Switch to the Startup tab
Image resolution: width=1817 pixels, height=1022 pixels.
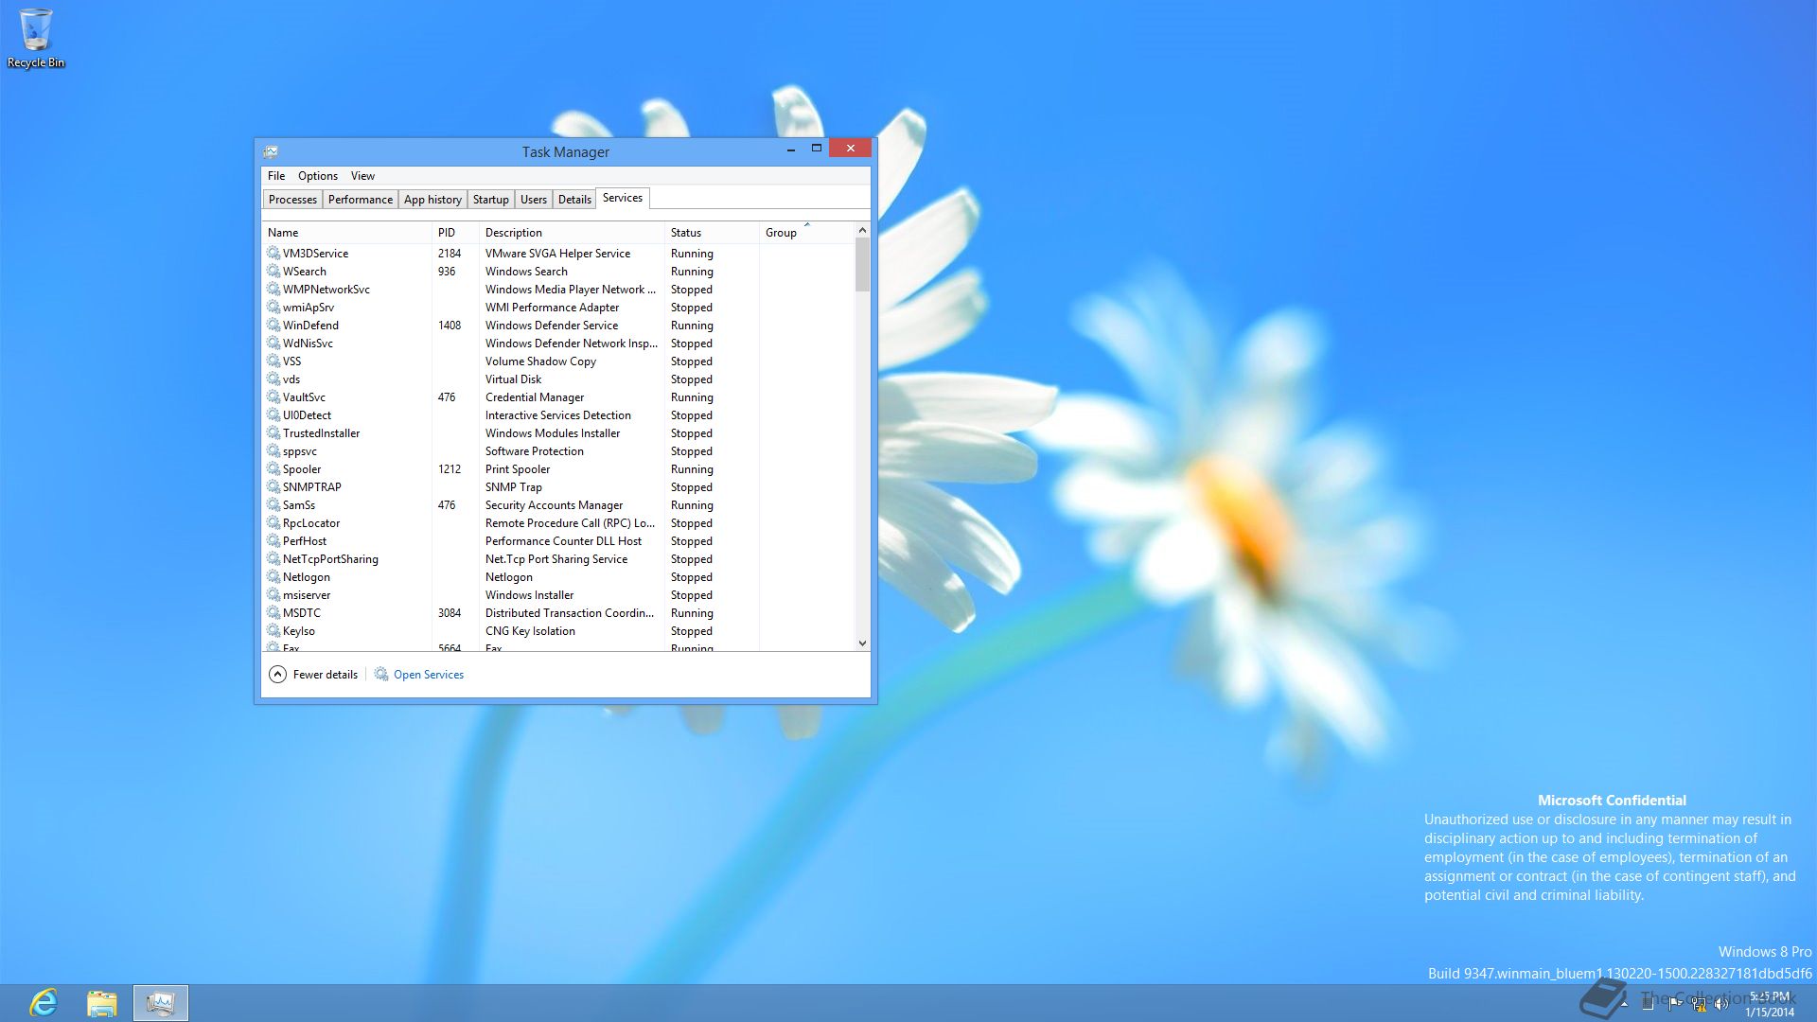[x=490, y=200]
